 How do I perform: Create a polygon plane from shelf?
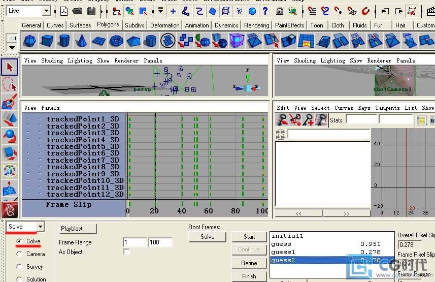(98, 41)
